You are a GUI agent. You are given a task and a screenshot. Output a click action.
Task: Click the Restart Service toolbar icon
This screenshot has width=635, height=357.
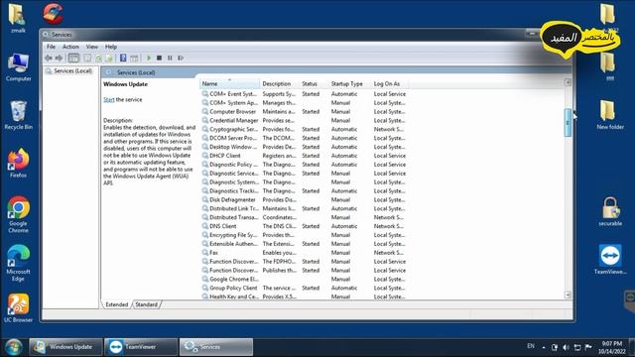(x=181, y=59)
